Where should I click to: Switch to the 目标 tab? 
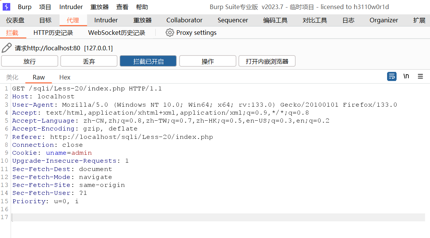45,20
